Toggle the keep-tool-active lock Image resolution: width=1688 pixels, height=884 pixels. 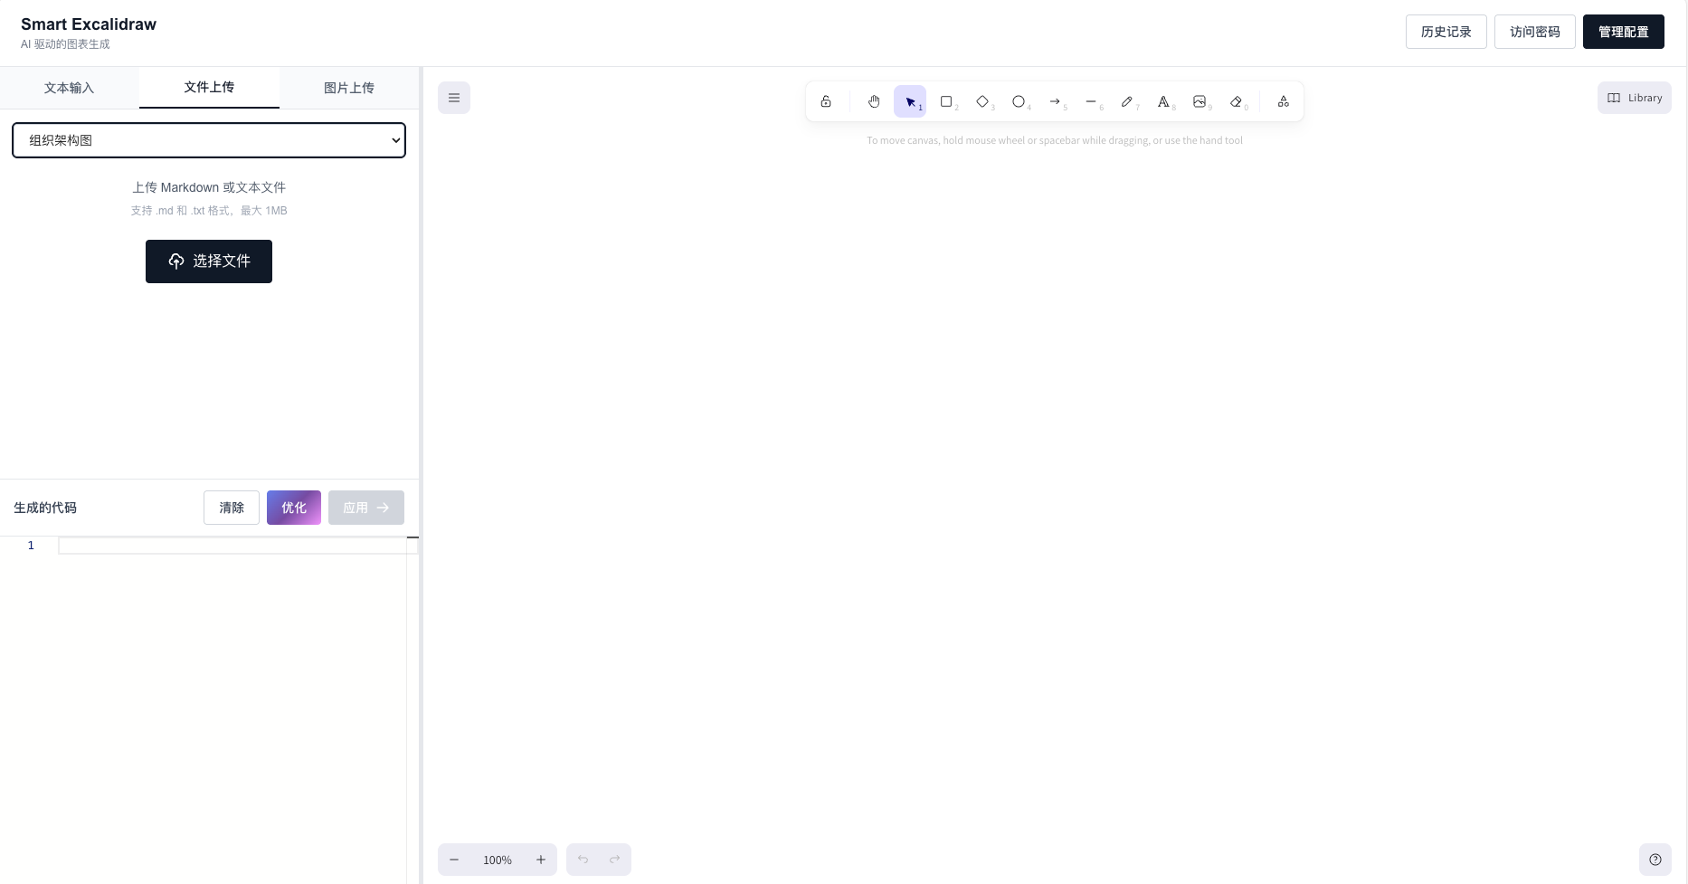tap(826, 101)
